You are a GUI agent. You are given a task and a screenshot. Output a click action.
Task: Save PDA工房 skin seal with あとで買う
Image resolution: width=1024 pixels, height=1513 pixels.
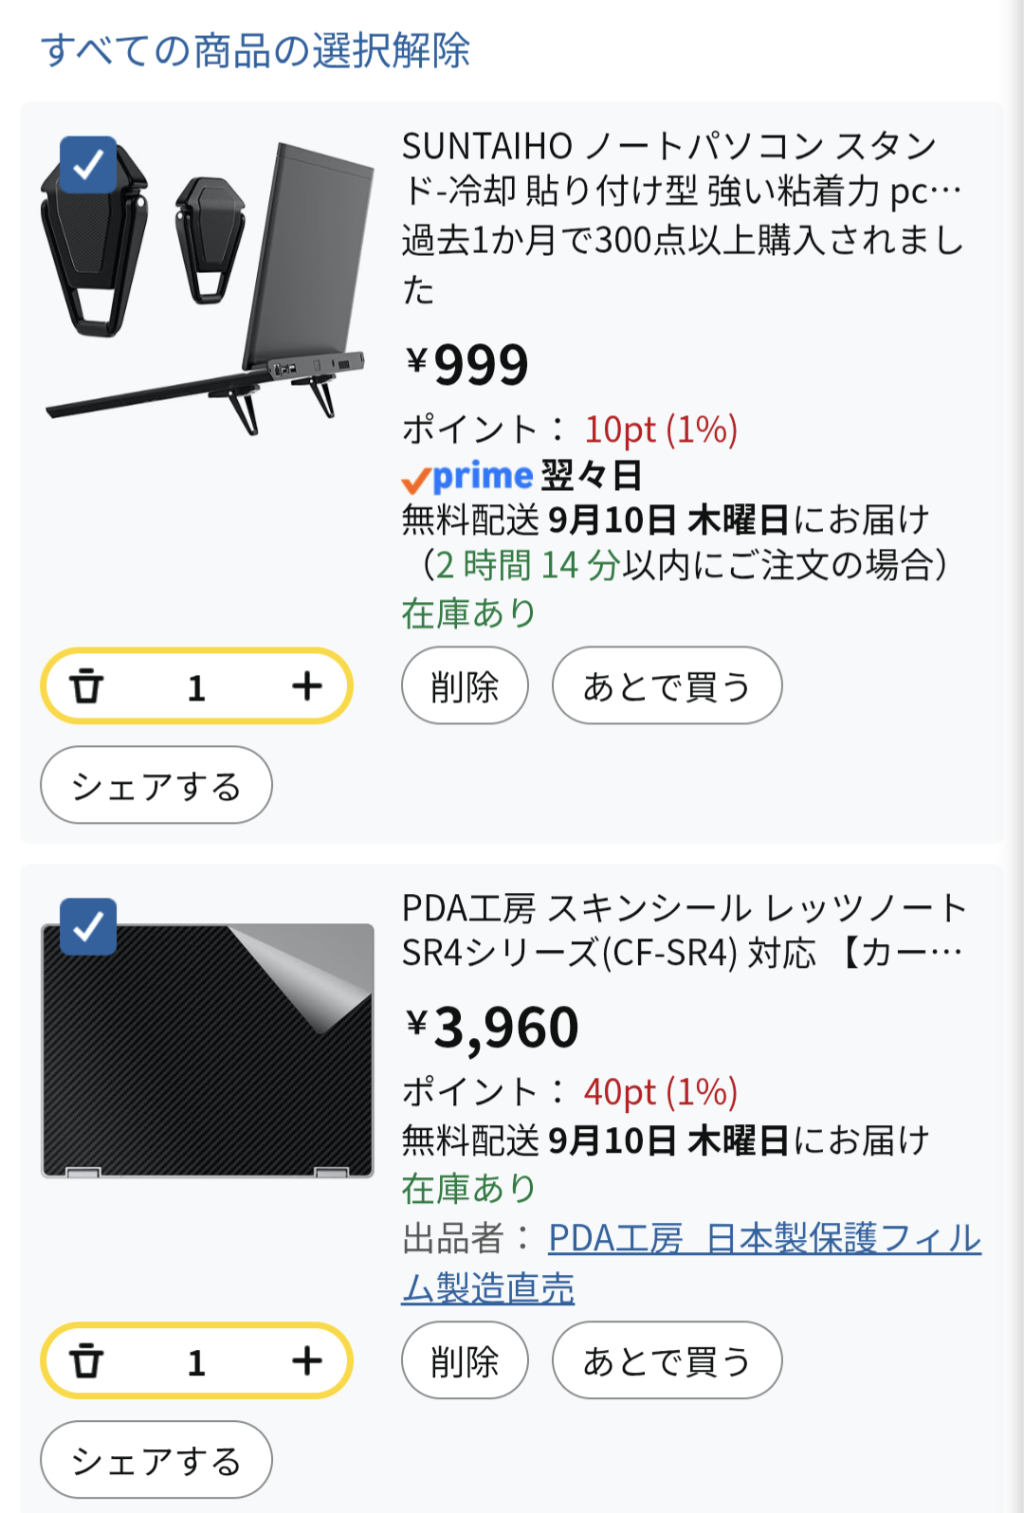coord(667,1361)
